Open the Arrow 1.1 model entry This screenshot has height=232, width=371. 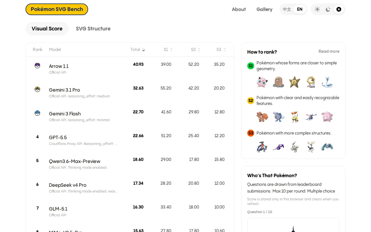click(59, 66)
